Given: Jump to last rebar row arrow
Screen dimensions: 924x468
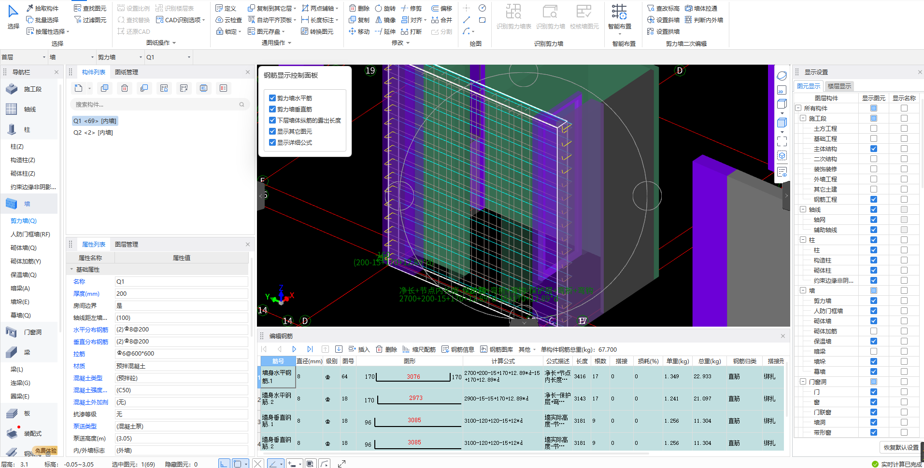Looking at the screenshot, I should (x=310, y=349).
